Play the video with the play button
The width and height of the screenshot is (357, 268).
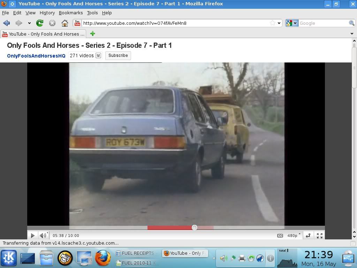coord(32,236)
